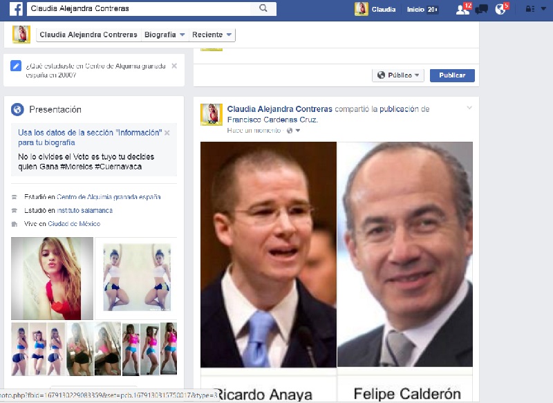Focus the search field with Claudia Alejandra Contreras
Screen dimensions: 553x403
click(x=139, y=8)
